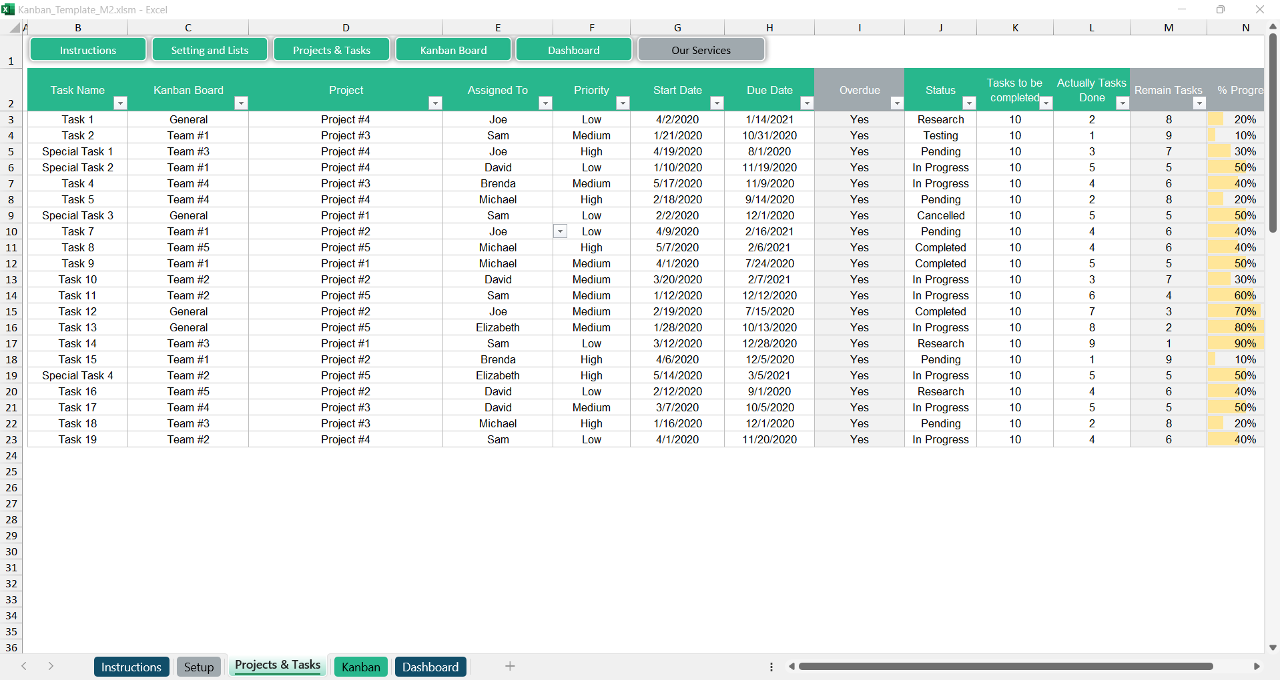Click the previous sheet navigation arrow
Image resolution: width=1280 pixels, height=680 pixels.
tap(25, 666)
